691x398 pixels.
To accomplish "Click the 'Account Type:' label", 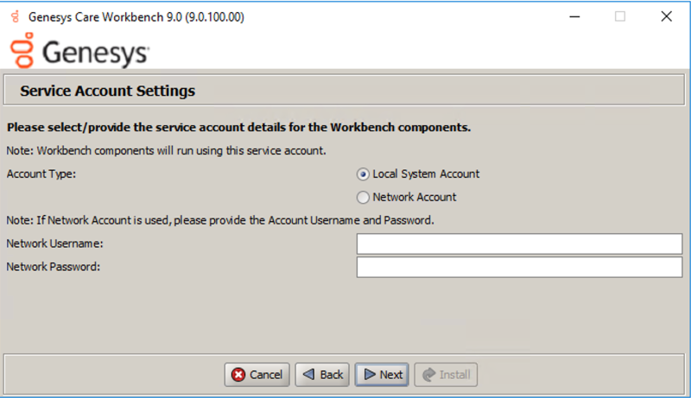I will (x=41, y=174).
